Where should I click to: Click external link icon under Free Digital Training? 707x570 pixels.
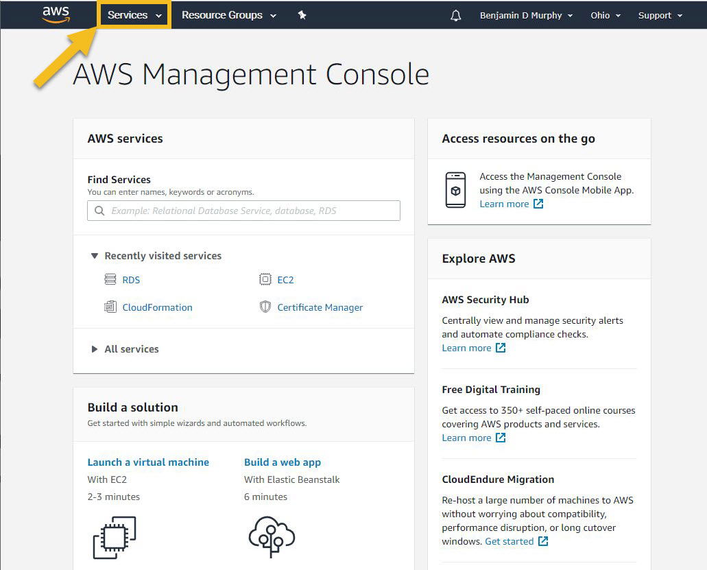[x=501, y=438]
